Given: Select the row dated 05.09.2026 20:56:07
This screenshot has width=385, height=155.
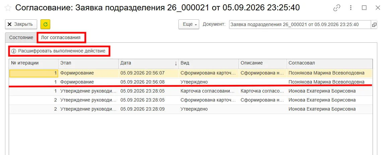Looking at the screenshot, I should coord(191,73).
